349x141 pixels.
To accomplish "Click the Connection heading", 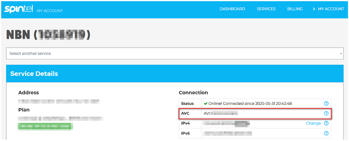I will tap(193, 93).
